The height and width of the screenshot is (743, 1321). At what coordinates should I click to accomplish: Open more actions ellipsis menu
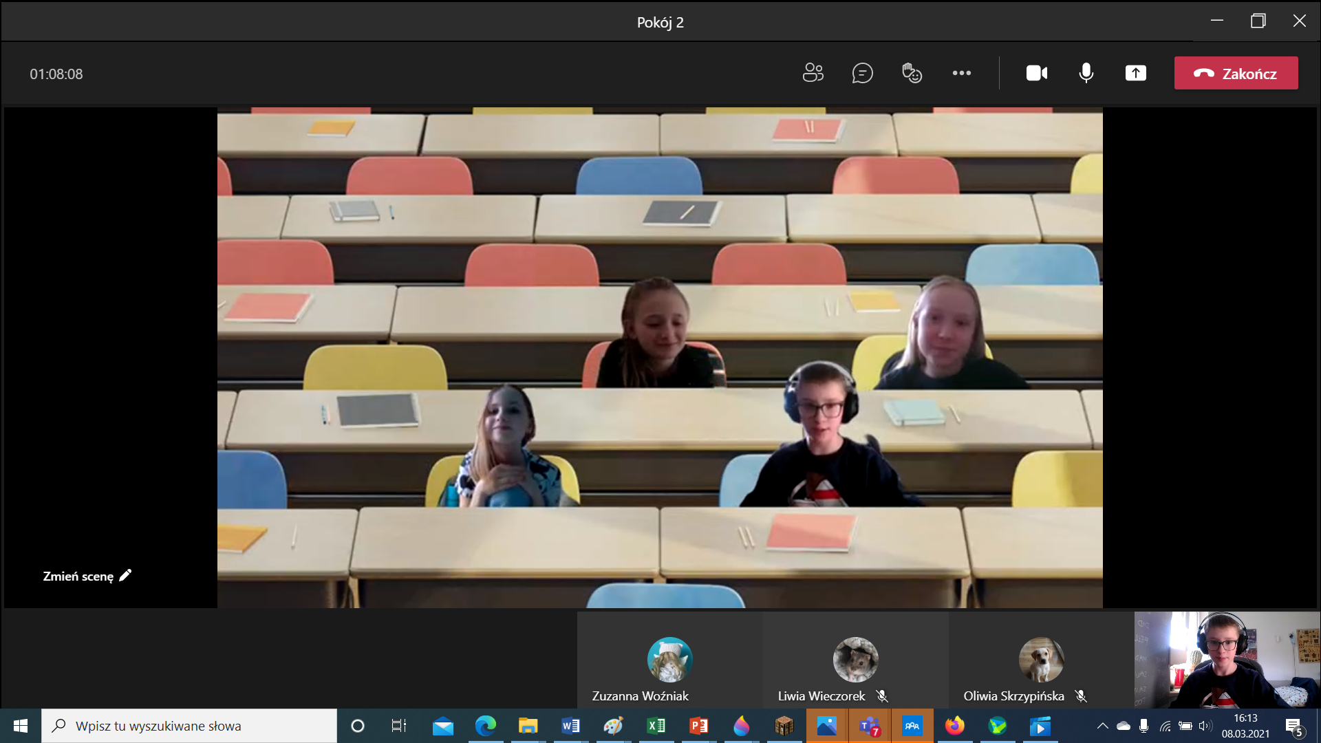pos(961,73)
